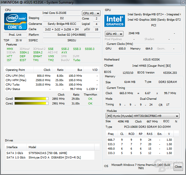186x175 pixels.
Task: Click the ASUS K53SK motherboard value
Action: [x=151, y=60]
